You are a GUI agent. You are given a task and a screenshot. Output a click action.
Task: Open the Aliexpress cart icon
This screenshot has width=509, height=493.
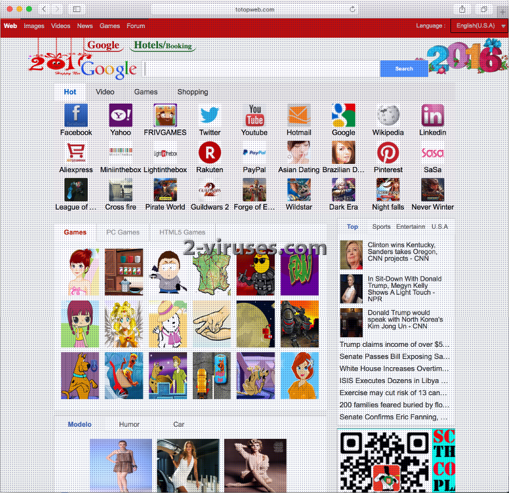[76, 152]
